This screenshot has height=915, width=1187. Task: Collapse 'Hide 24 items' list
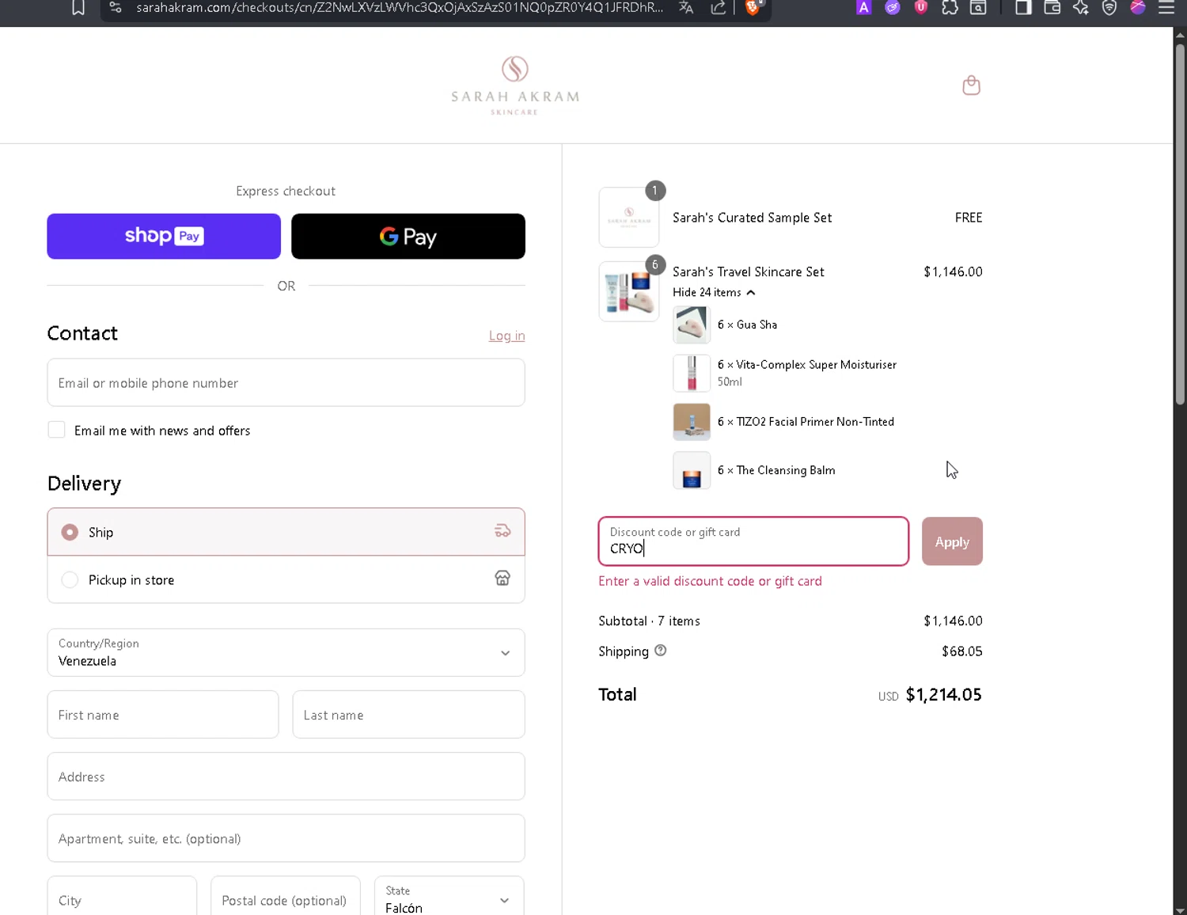[714, 292]
